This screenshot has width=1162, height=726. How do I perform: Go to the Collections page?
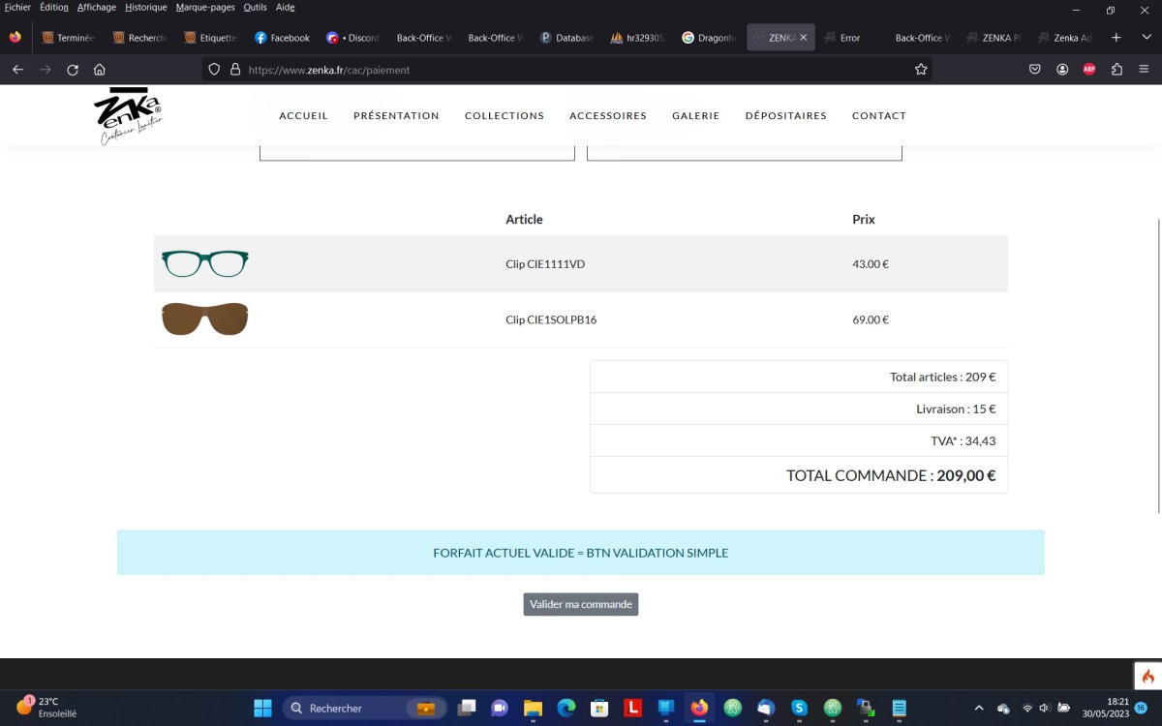tap(504, 115)
